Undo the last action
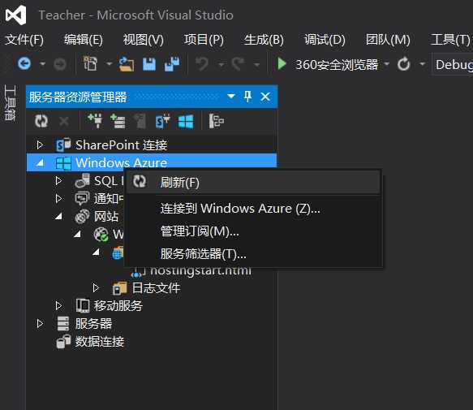The height and width of the screenshot is (410, 473). click(x=202, y=64)
